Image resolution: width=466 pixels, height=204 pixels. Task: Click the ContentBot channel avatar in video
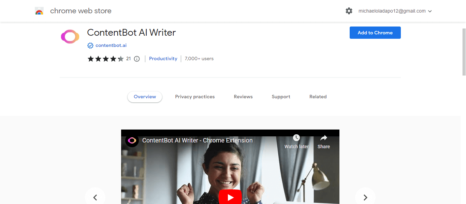(x=132, y=140)
